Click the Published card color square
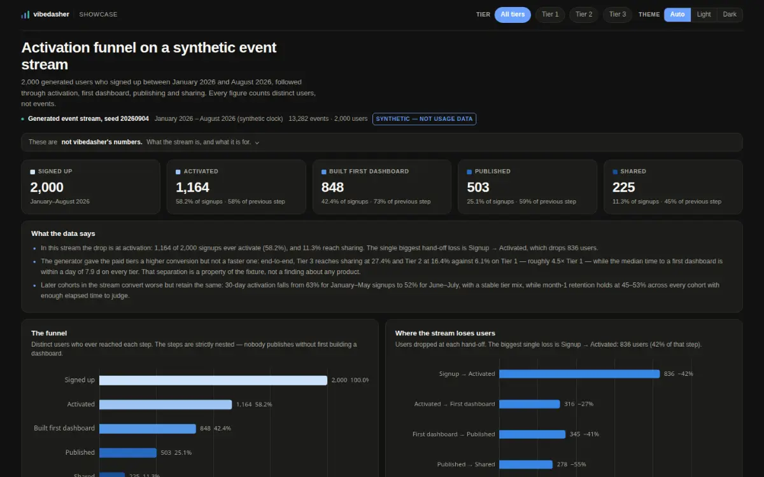Viewport: 764px width, 477px height. (x=469, y=172)
